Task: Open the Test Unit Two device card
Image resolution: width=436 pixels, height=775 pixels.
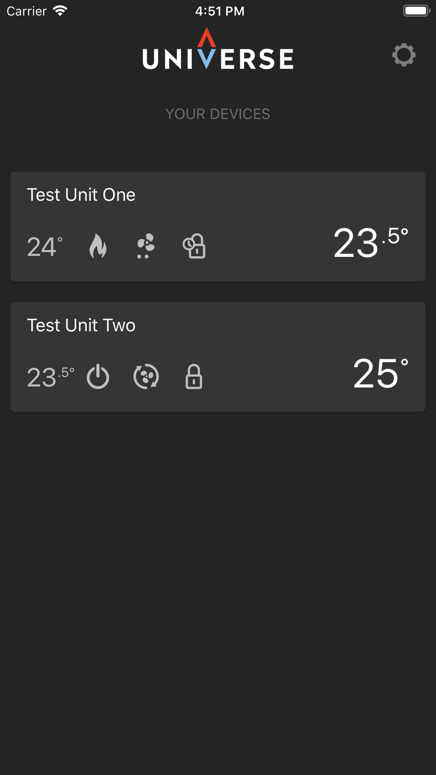Action: pos(218,357)
